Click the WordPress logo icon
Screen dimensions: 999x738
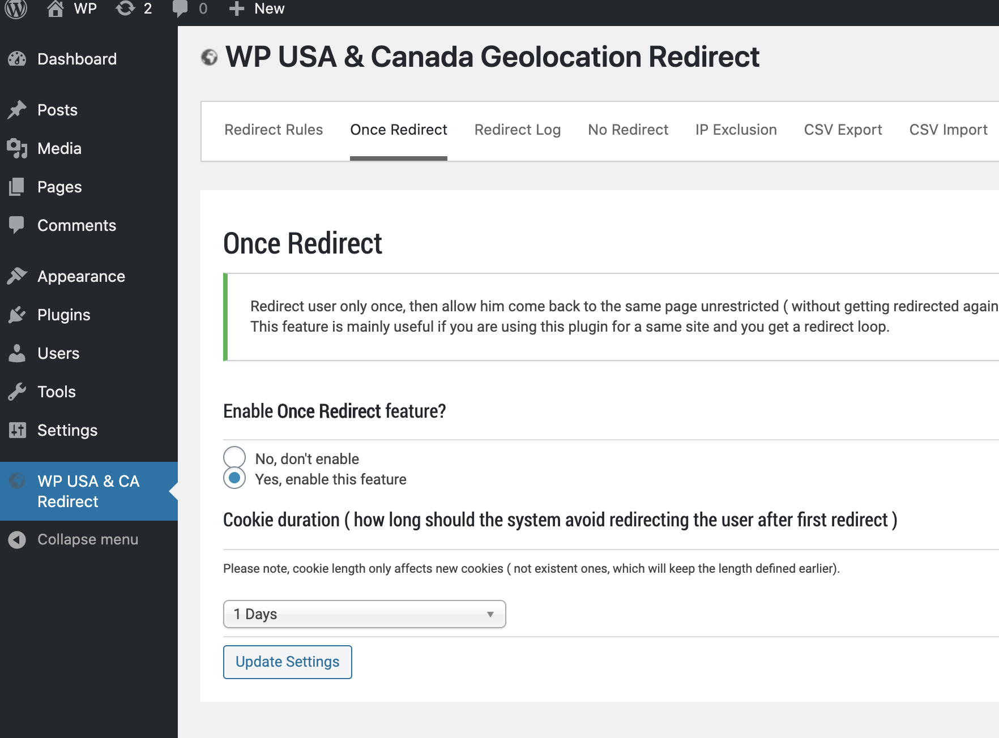click(x=16, y=8)
